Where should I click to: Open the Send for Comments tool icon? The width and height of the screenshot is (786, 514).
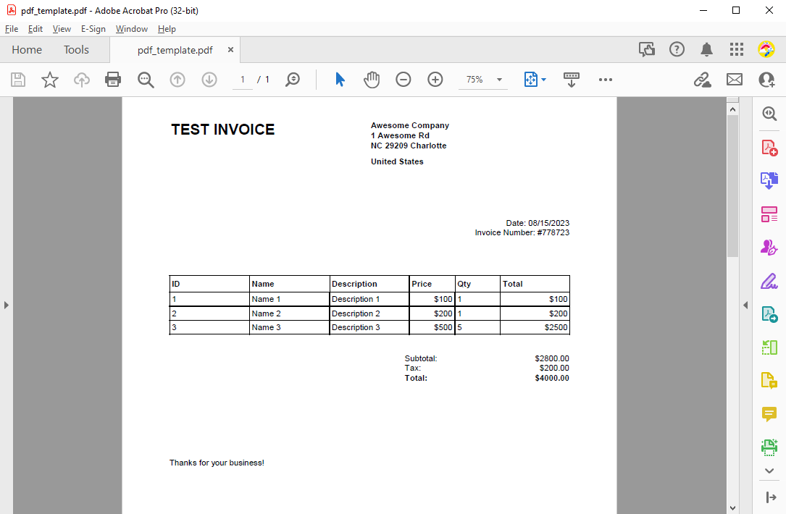[769, 314]
